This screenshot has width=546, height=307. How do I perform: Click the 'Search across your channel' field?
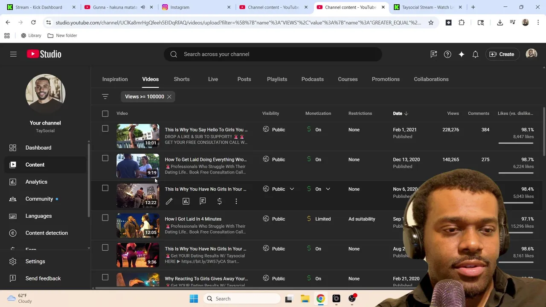pos(273,54)
